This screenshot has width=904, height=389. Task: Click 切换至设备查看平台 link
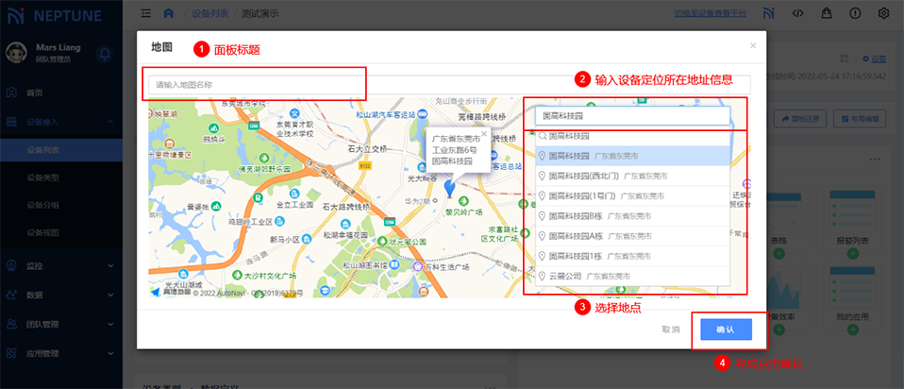coord(711,13)
